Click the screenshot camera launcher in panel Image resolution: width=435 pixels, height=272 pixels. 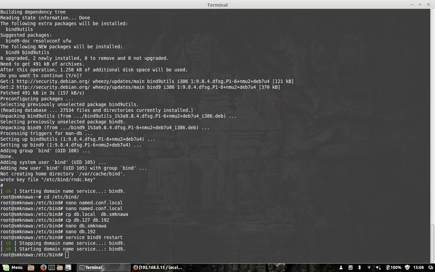[68, 268]
